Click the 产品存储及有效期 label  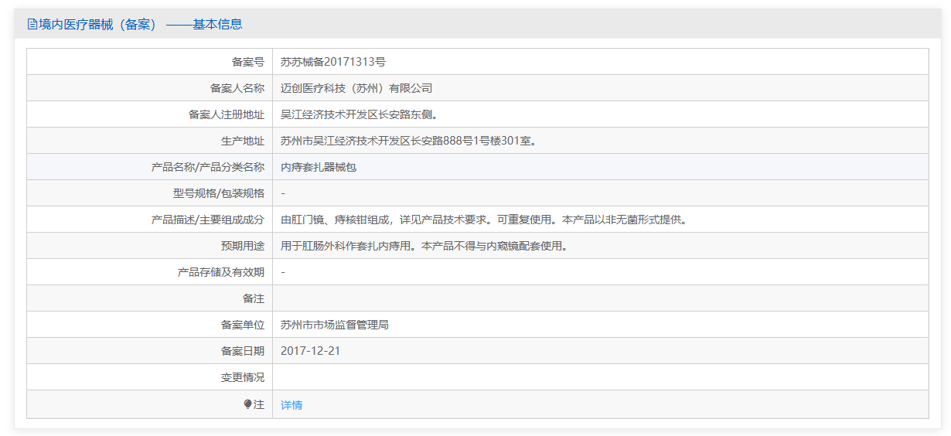point(221,272)
